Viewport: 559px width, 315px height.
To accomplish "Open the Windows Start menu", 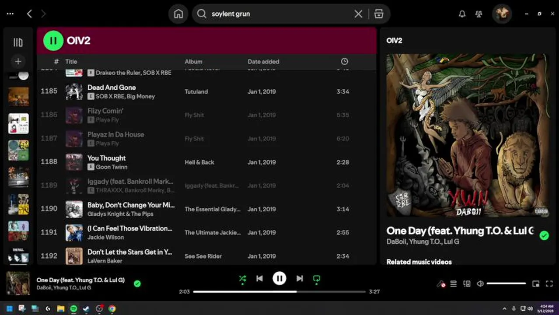I will (x=9, y=308).
